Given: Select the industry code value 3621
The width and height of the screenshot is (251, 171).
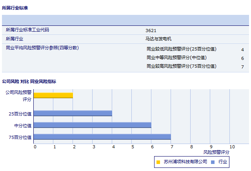Looking at the screenshot, I should tap(151, 30).
